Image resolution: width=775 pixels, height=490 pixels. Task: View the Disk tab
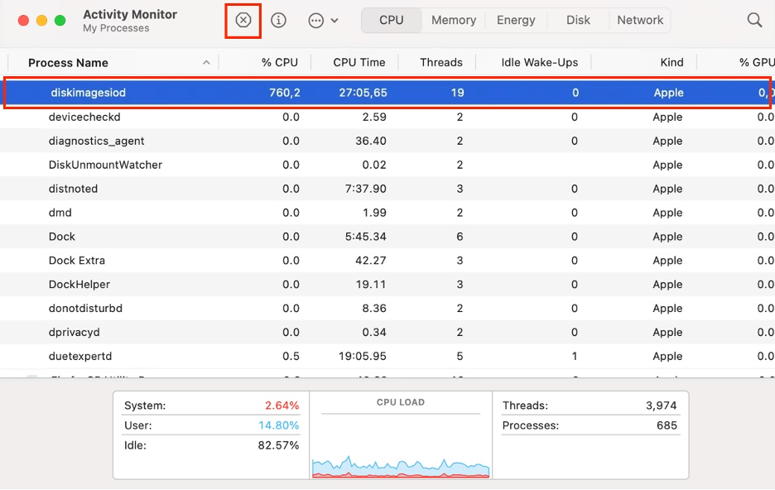(x=577, y=20)
